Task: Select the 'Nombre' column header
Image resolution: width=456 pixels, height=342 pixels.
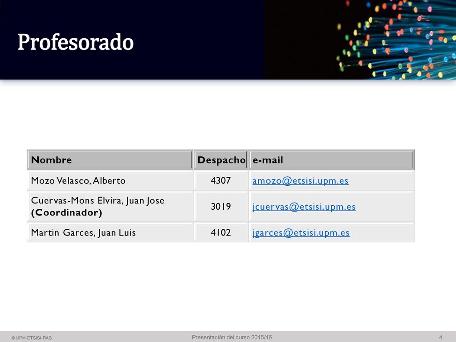Action: [110, 160]
